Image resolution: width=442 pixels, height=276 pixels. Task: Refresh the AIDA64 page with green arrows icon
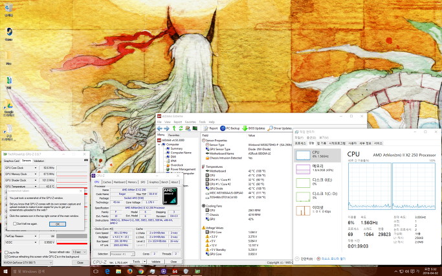point(181,128)
